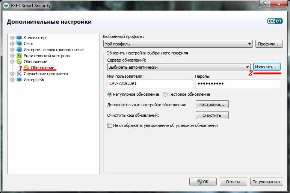Viewport: 290px width, 193px height.
Task: Select Компьютер in settings tree
Action: point(35,38)
